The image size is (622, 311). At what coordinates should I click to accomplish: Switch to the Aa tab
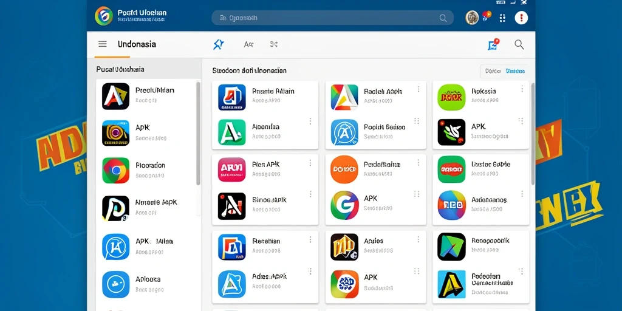point(248,44)
